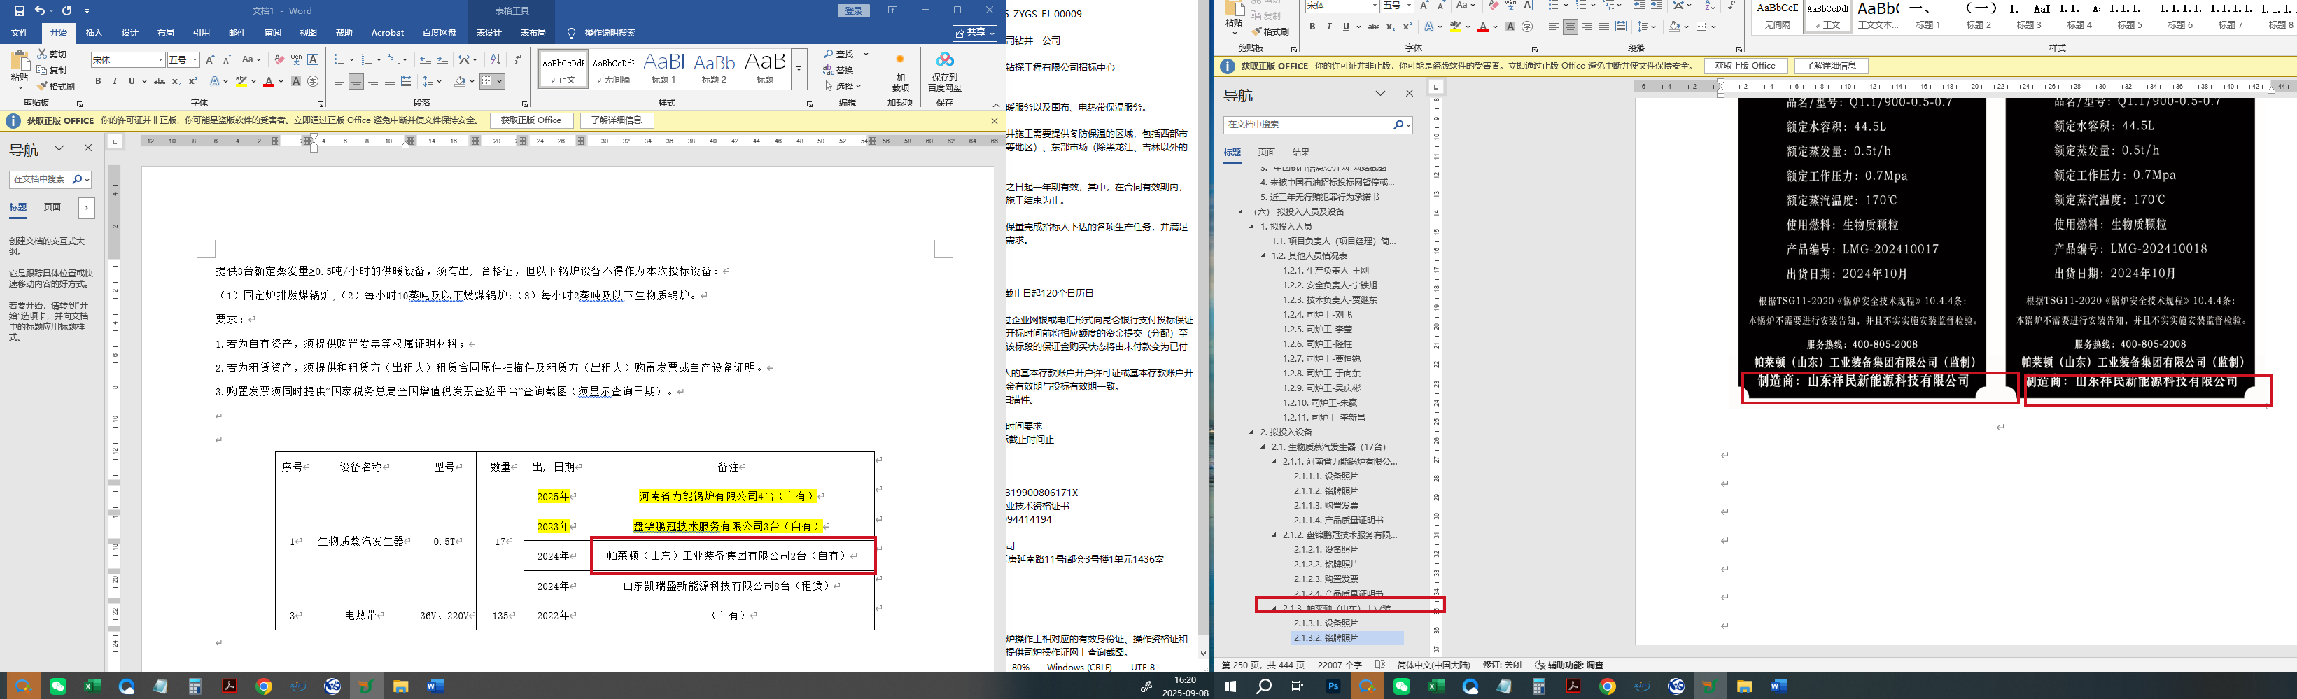The width and height of the screenshot is (2297, 699).
Task: Dismiss the license warning bar in 文档1 Word
Action: [995, 120]
